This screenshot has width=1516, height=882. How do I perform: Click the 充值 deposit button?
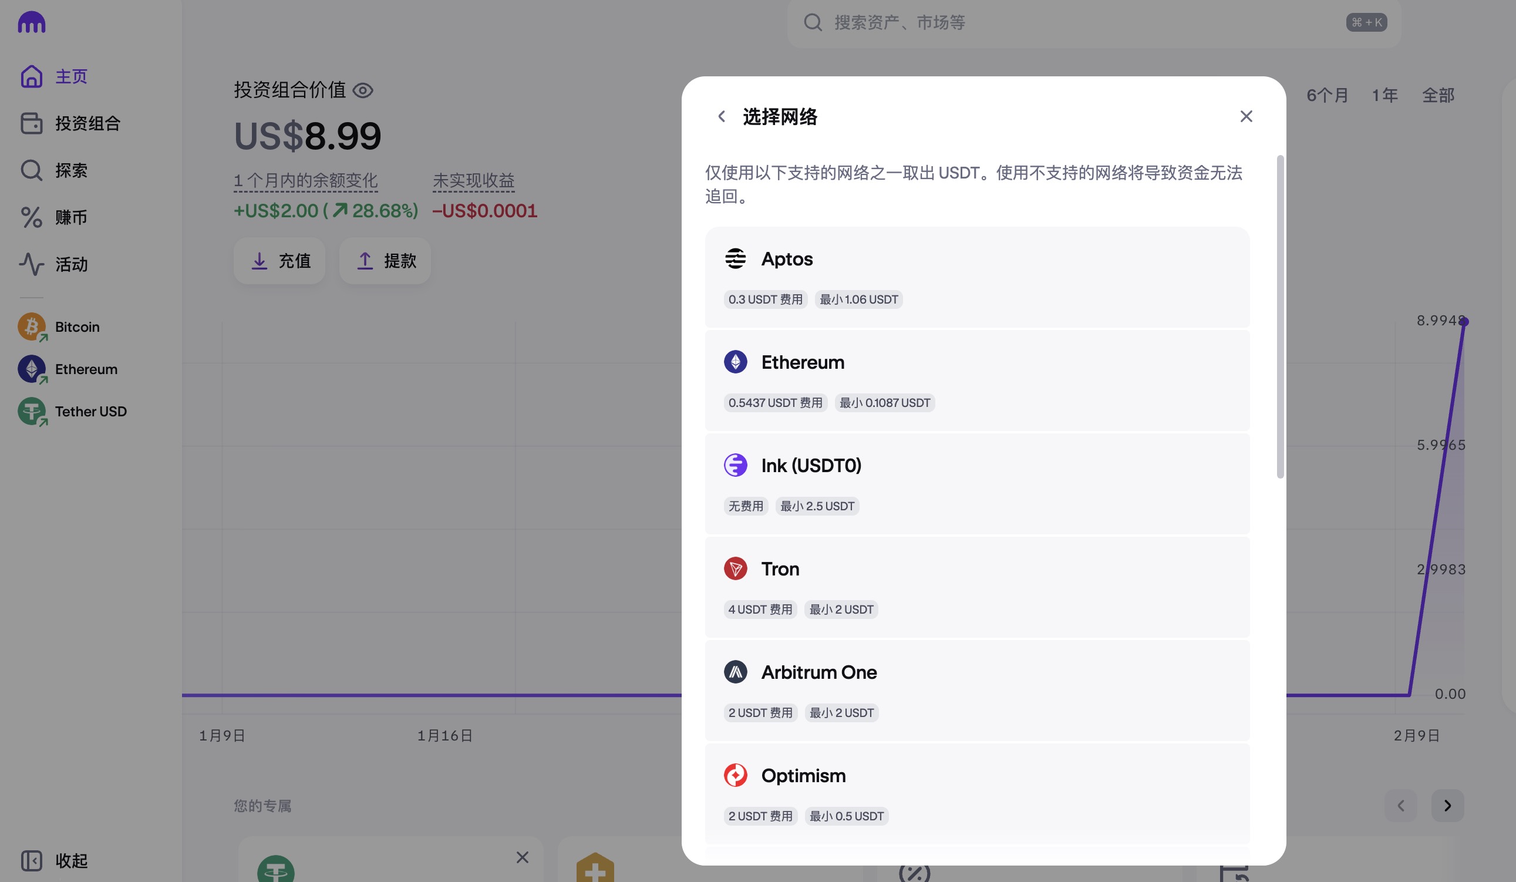click(279, 261)
